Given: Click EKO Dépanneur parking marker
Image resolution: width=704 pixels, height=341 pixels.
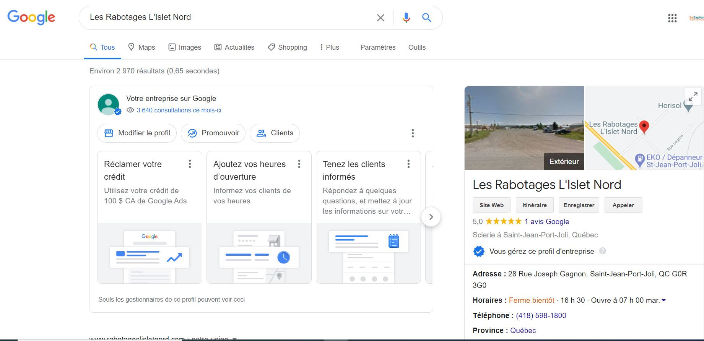Looking at the screenshot, I should click(640, 160).
